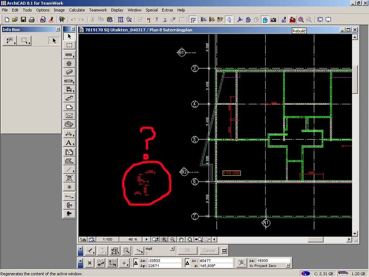This screenshot has width=369, height=277.
Task: Select the Hotspot asterisk tool
Action: click(69, 187)
